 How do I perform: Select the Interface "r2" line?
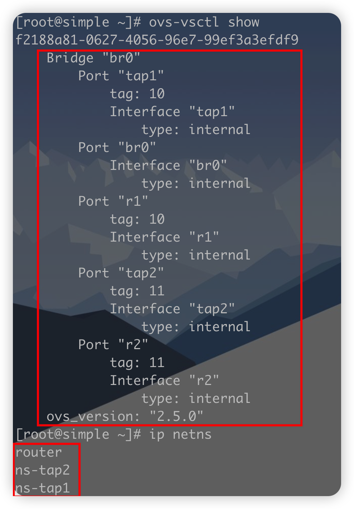click(164, 380)
